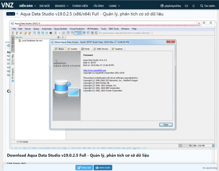Open the alerts bell icon
The height and width of the screenshot is (171, 219).
194,6
